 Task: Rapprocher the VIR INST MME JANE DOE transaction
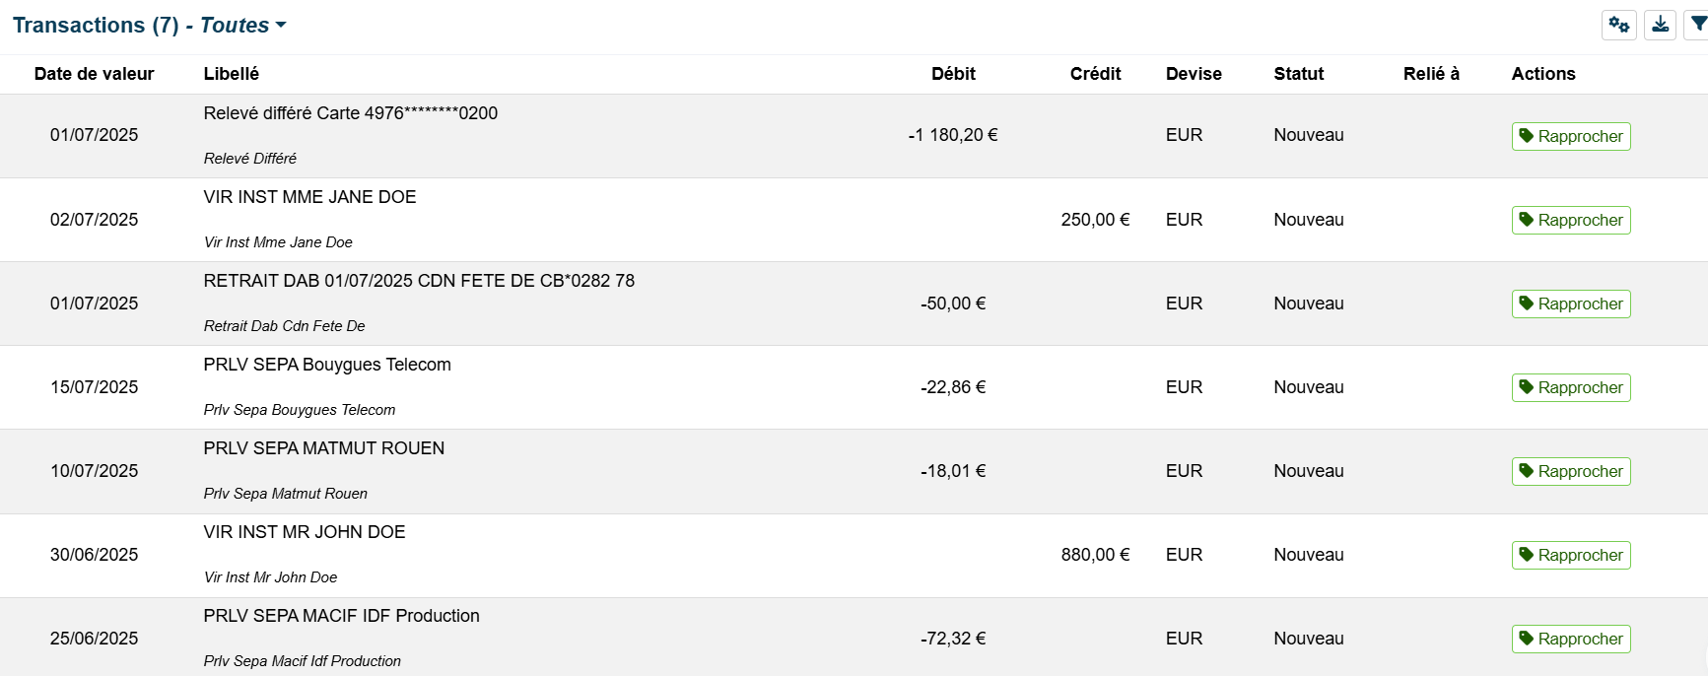1571,220
